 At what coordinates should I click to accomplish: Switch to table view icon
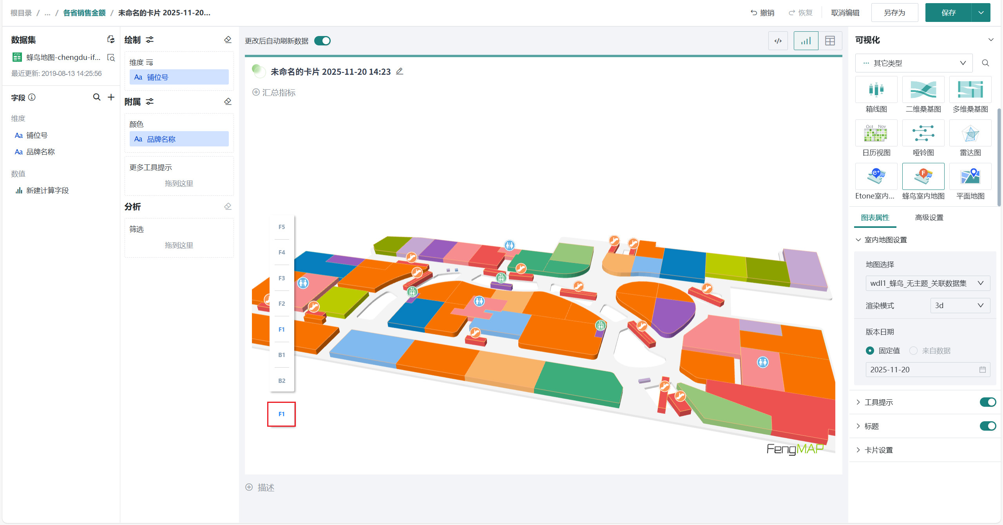829,41
